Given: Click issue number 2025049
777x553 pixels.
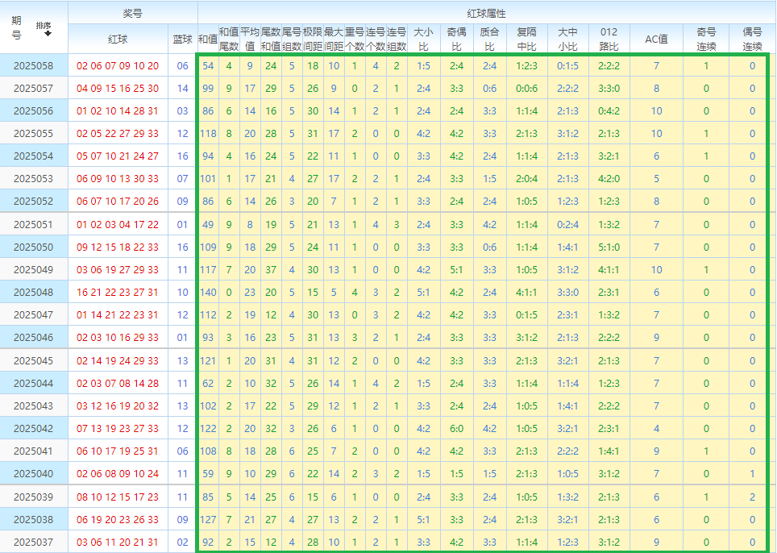Looking at the screenshot, I should coord(34,270).
